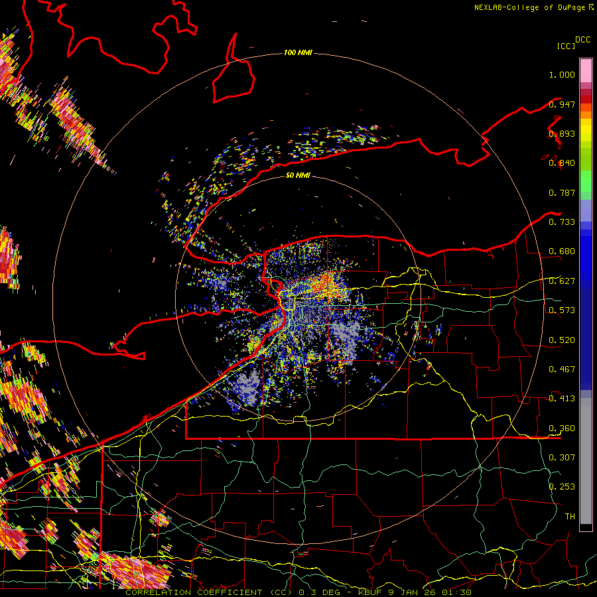Image resolution: width=597 pixels, height=597 pixels.
Task: Click the 0.520 scale value
Action: coord(562,340)
